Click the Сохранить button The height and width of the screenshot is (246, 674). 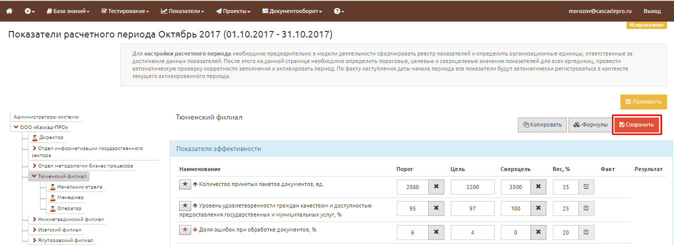637,125
